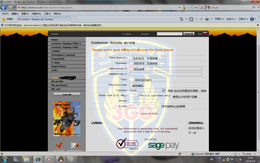Click the Eagle Dynamics logo icon

59,146
